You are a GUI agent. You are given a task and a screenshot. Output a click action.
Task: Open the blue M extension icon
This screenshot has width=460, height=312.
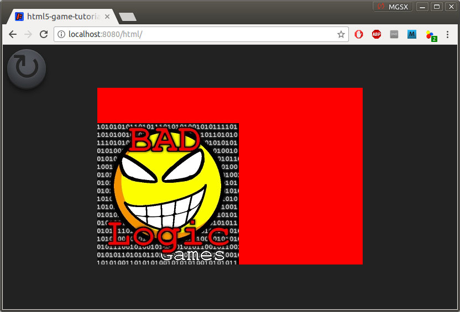tap(412, 34)
